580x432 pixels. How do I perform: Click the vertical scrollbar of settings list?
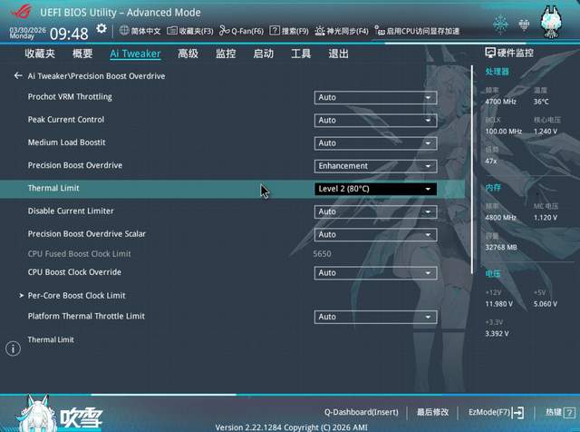[x=471, y=170]
